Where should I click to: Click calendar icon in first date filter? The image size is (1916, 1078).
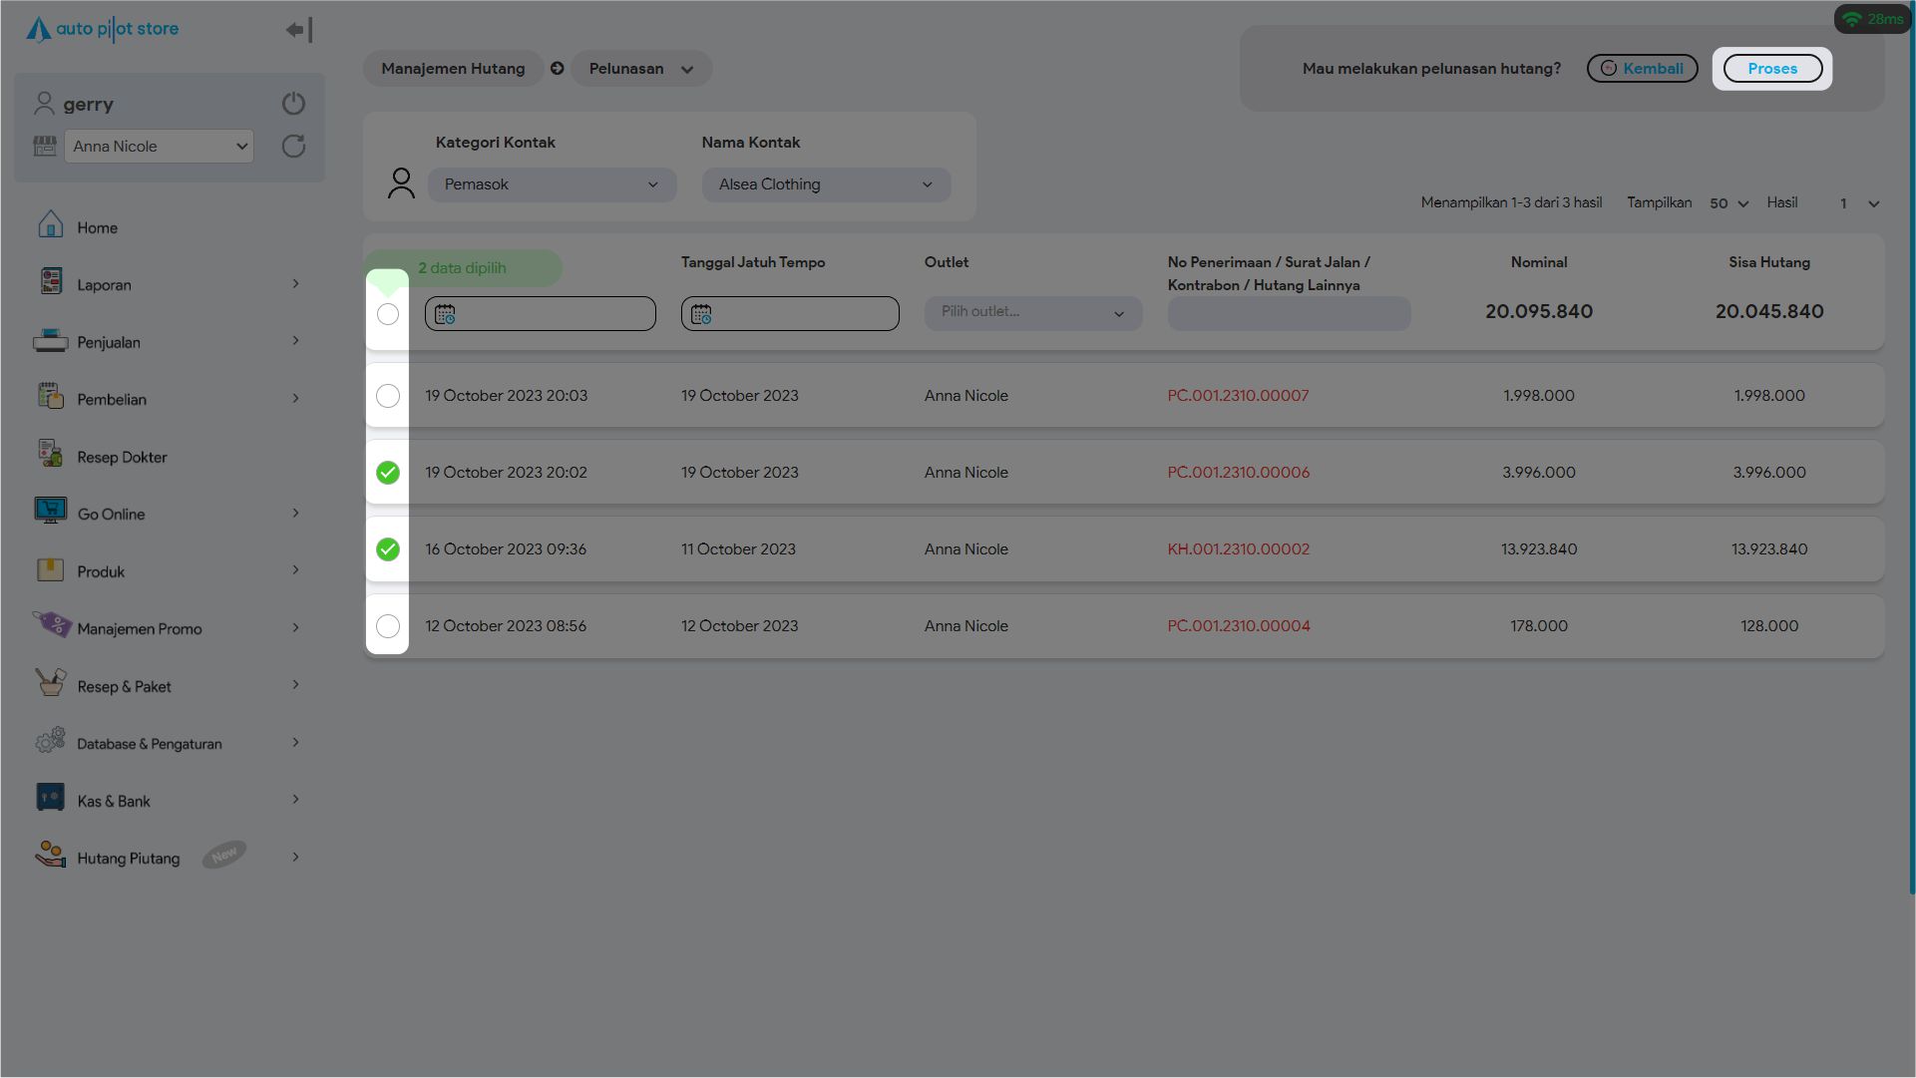tap(445, 314)
